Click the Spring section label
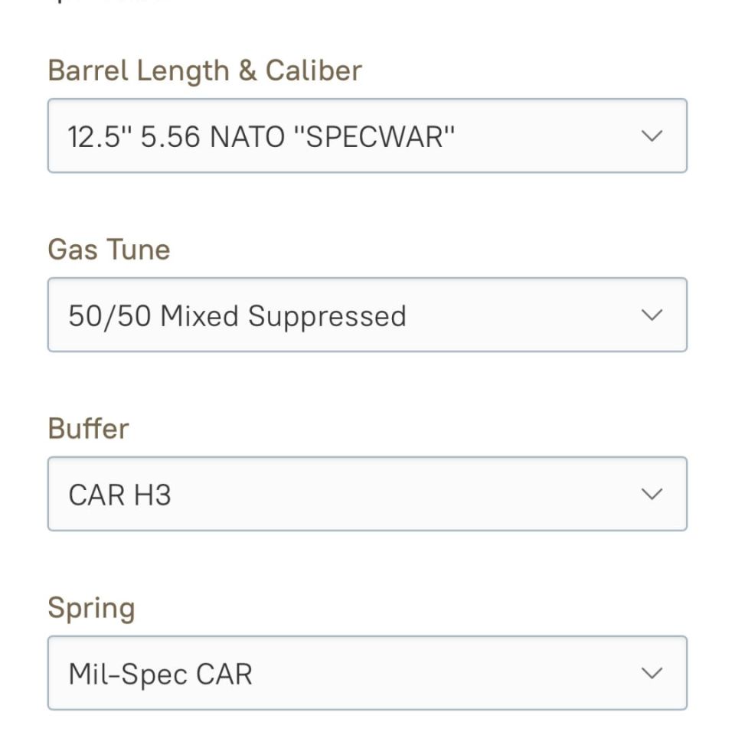This screenshot has width=735, height=735. coord(91,607)
